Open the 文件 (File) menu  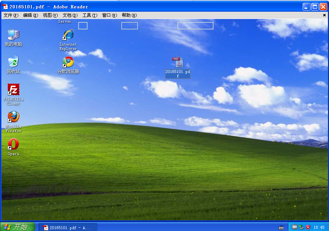tap(10, 15)
